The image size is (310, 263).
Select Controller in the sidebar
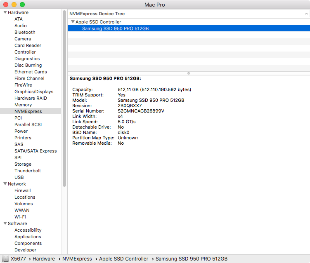pos(25,52)
